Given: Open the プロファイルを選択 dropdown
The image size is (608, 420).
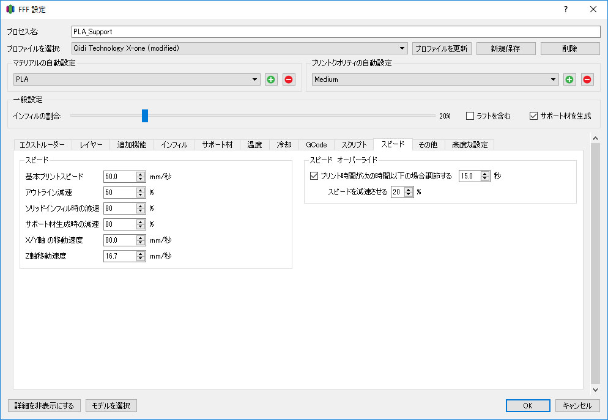Looking at the screenshot, I should point(239,48).
